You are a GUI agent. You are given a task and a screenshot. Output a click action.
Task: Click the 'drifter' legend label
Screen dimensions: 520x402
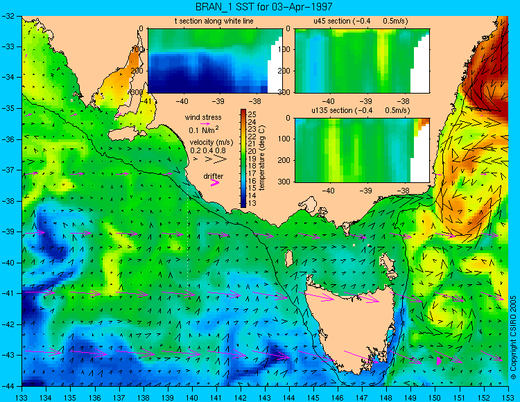[x=214, y=176]
